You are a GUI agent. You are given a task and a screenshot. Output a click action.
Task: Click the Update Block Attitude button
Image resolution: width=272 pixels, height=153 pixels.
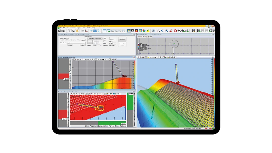click(122, 44)
